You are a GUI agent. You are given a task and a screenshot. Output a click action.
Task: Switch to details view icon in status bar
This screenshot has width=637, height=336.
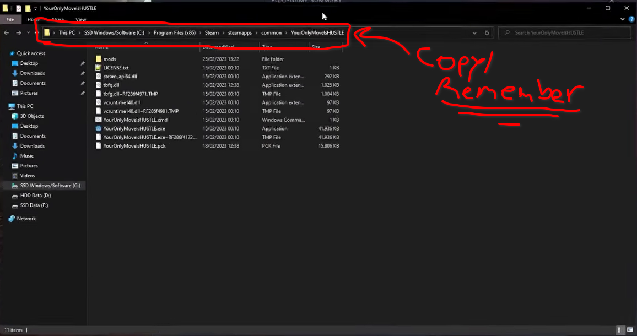point(619,330)
